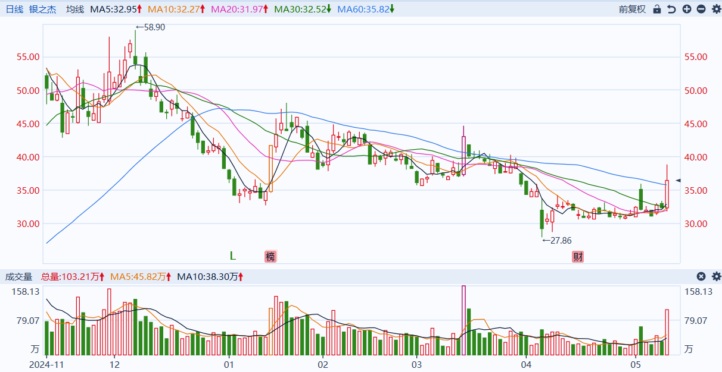Click the MA10:32.27 legend
Screen dimensions: 722x372
[x=177, y=9]
